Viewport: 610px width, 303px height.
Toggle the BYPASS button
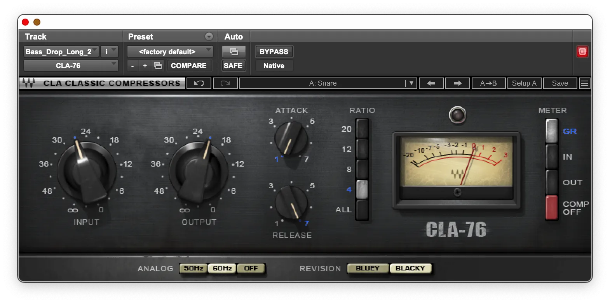pyautogui.click(x=274, y=52)
